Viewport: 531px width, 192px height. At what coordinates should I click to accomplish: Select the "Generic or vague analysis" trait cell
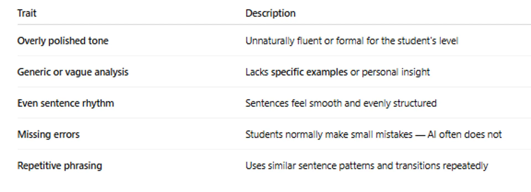tap(73, 72)
